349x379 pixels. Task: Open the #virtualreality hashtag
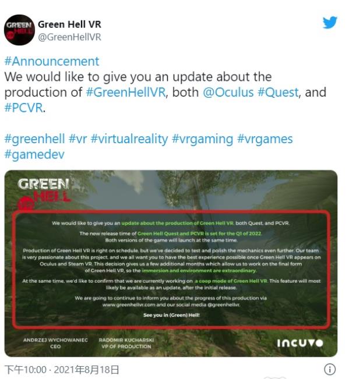[129, 139]
